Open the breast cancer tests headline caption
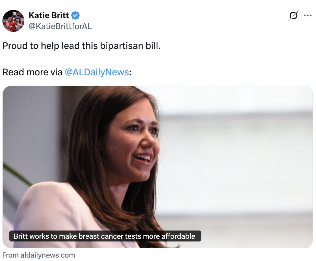The height and width of the screenshot is (261, 316). pyautogui.click(x=105, y=236)
